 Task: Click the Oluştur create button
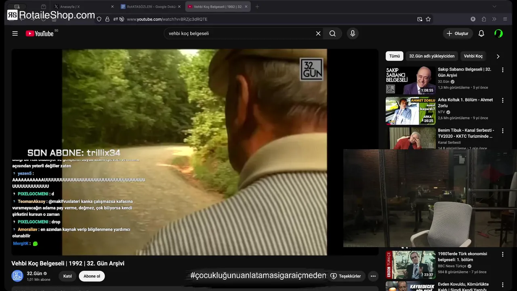[x=458, y=34]
